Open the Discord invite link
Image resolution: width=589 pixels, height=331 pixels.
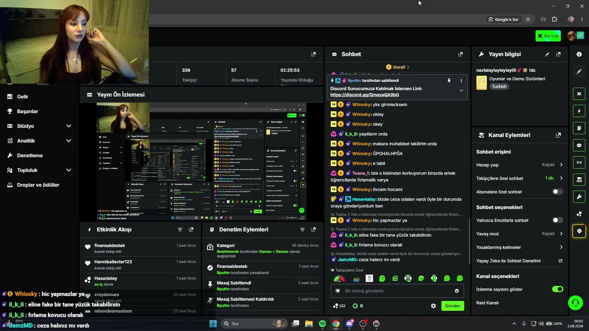pos(364,95)
